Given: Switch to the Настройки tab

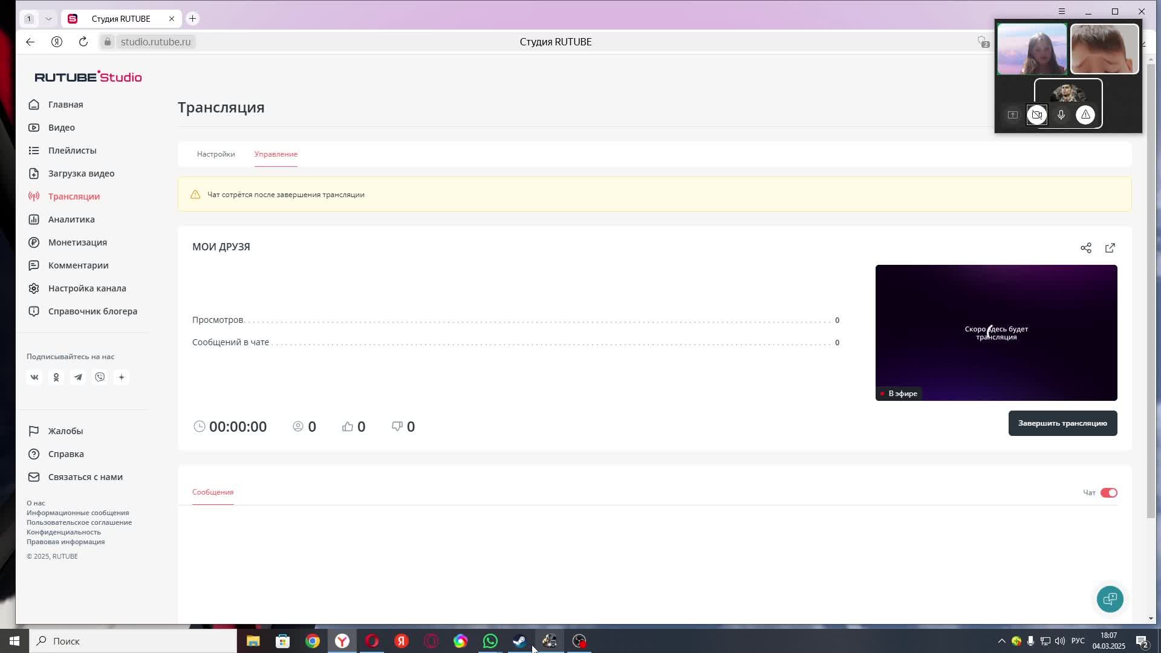Looking at the screenshot, I should pos(216,154).
